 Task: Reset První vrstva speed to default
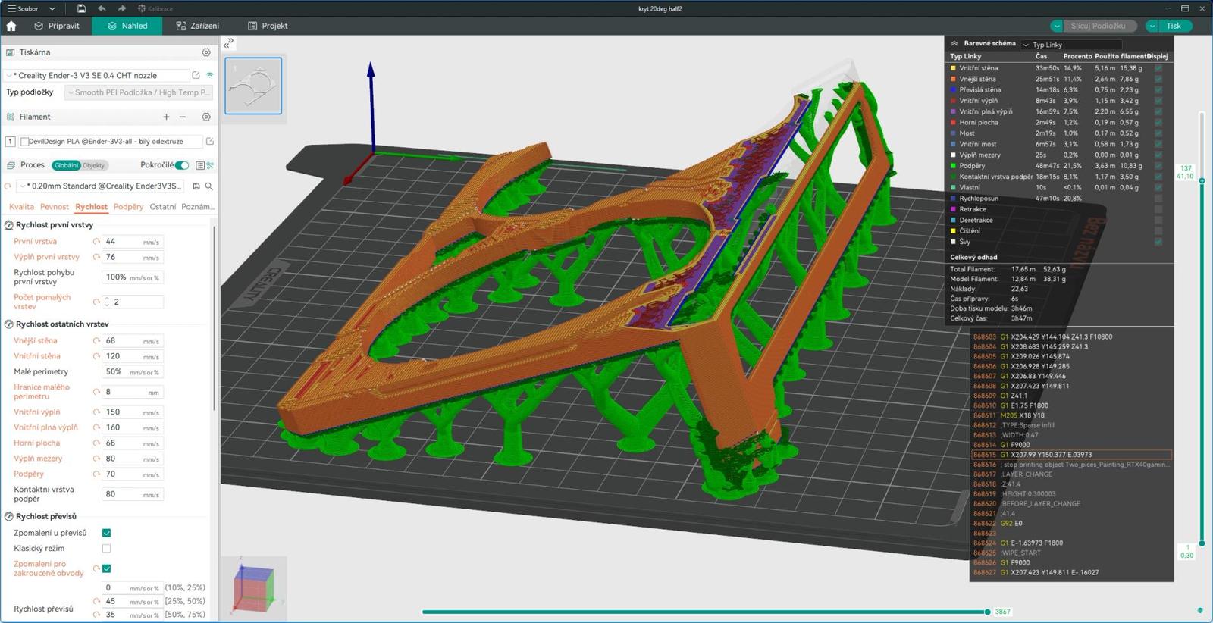tap(96, 242)
